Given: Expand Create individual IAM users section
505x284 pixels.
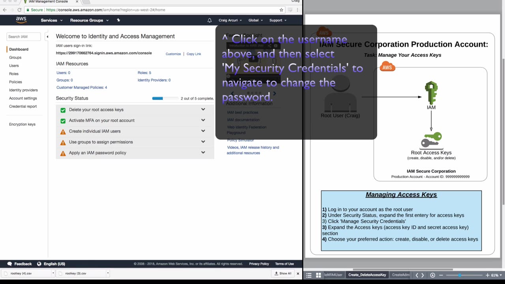Looking at the screenshot, I should click(203, 131).
